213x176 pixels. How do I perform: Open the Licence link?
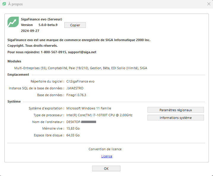(x=107, y=156)
